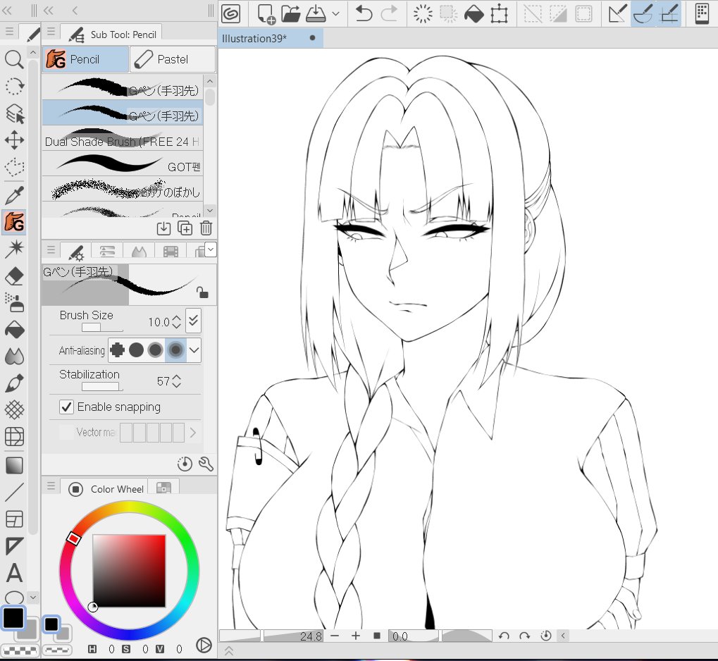Screen dimensions: 718x661
Task: Toggle Enable snapping checkbox
Action: [66, 407]
